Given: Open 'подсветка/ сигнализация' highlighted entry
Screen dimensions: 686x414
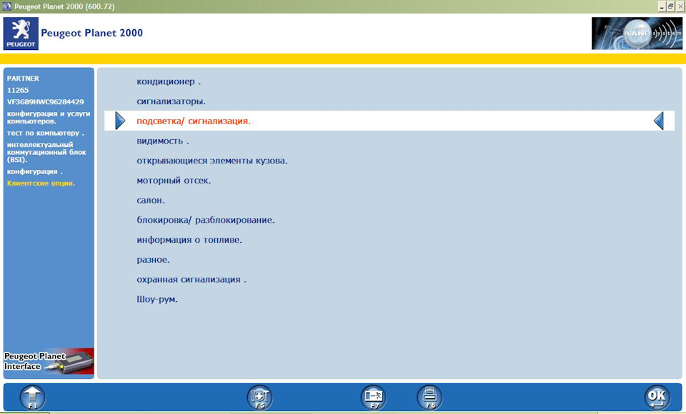Looking at the screenshot, I should tap(389, 121).
